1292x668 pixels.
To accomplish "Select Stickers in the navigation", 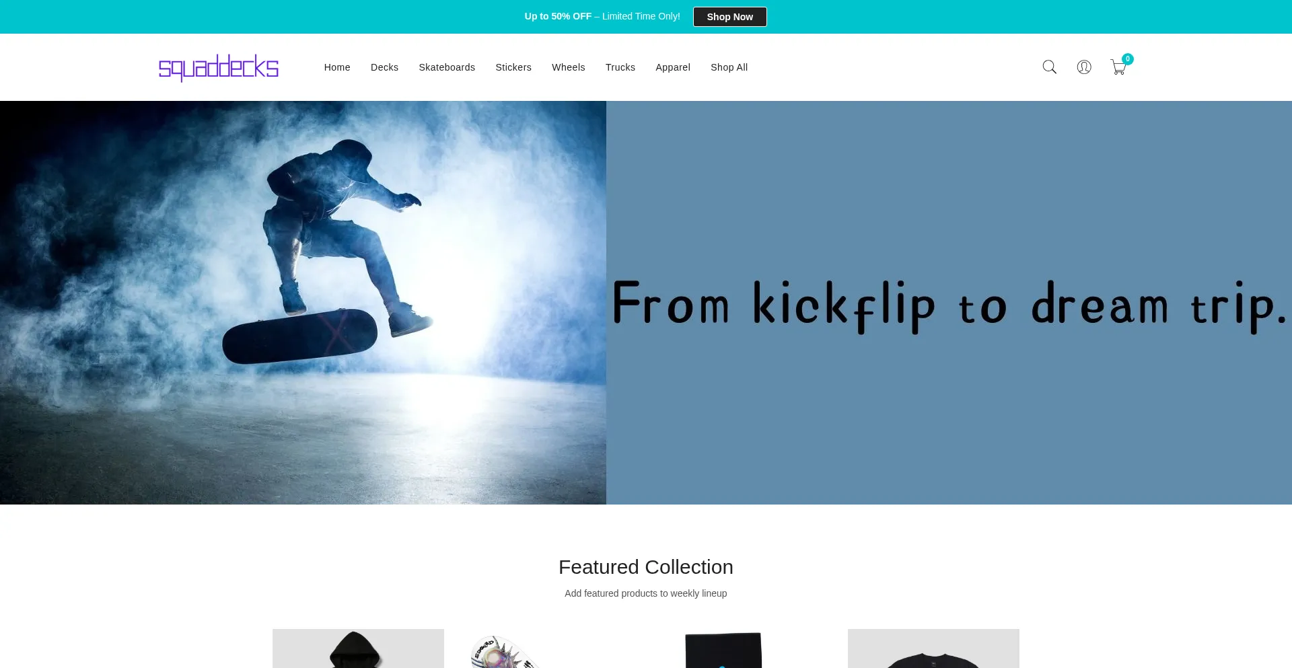I will [513, 67].
